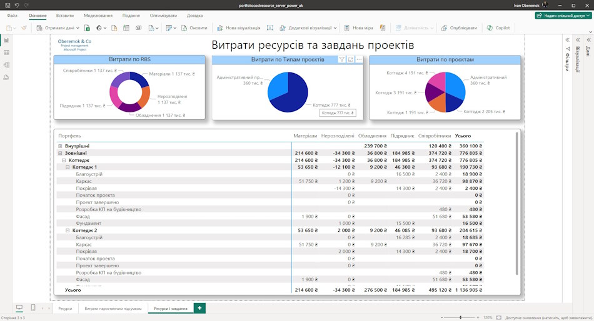Open the Dataverse source icon
Image resolution: width=594 pixels, height=321 pixels.
139,27
